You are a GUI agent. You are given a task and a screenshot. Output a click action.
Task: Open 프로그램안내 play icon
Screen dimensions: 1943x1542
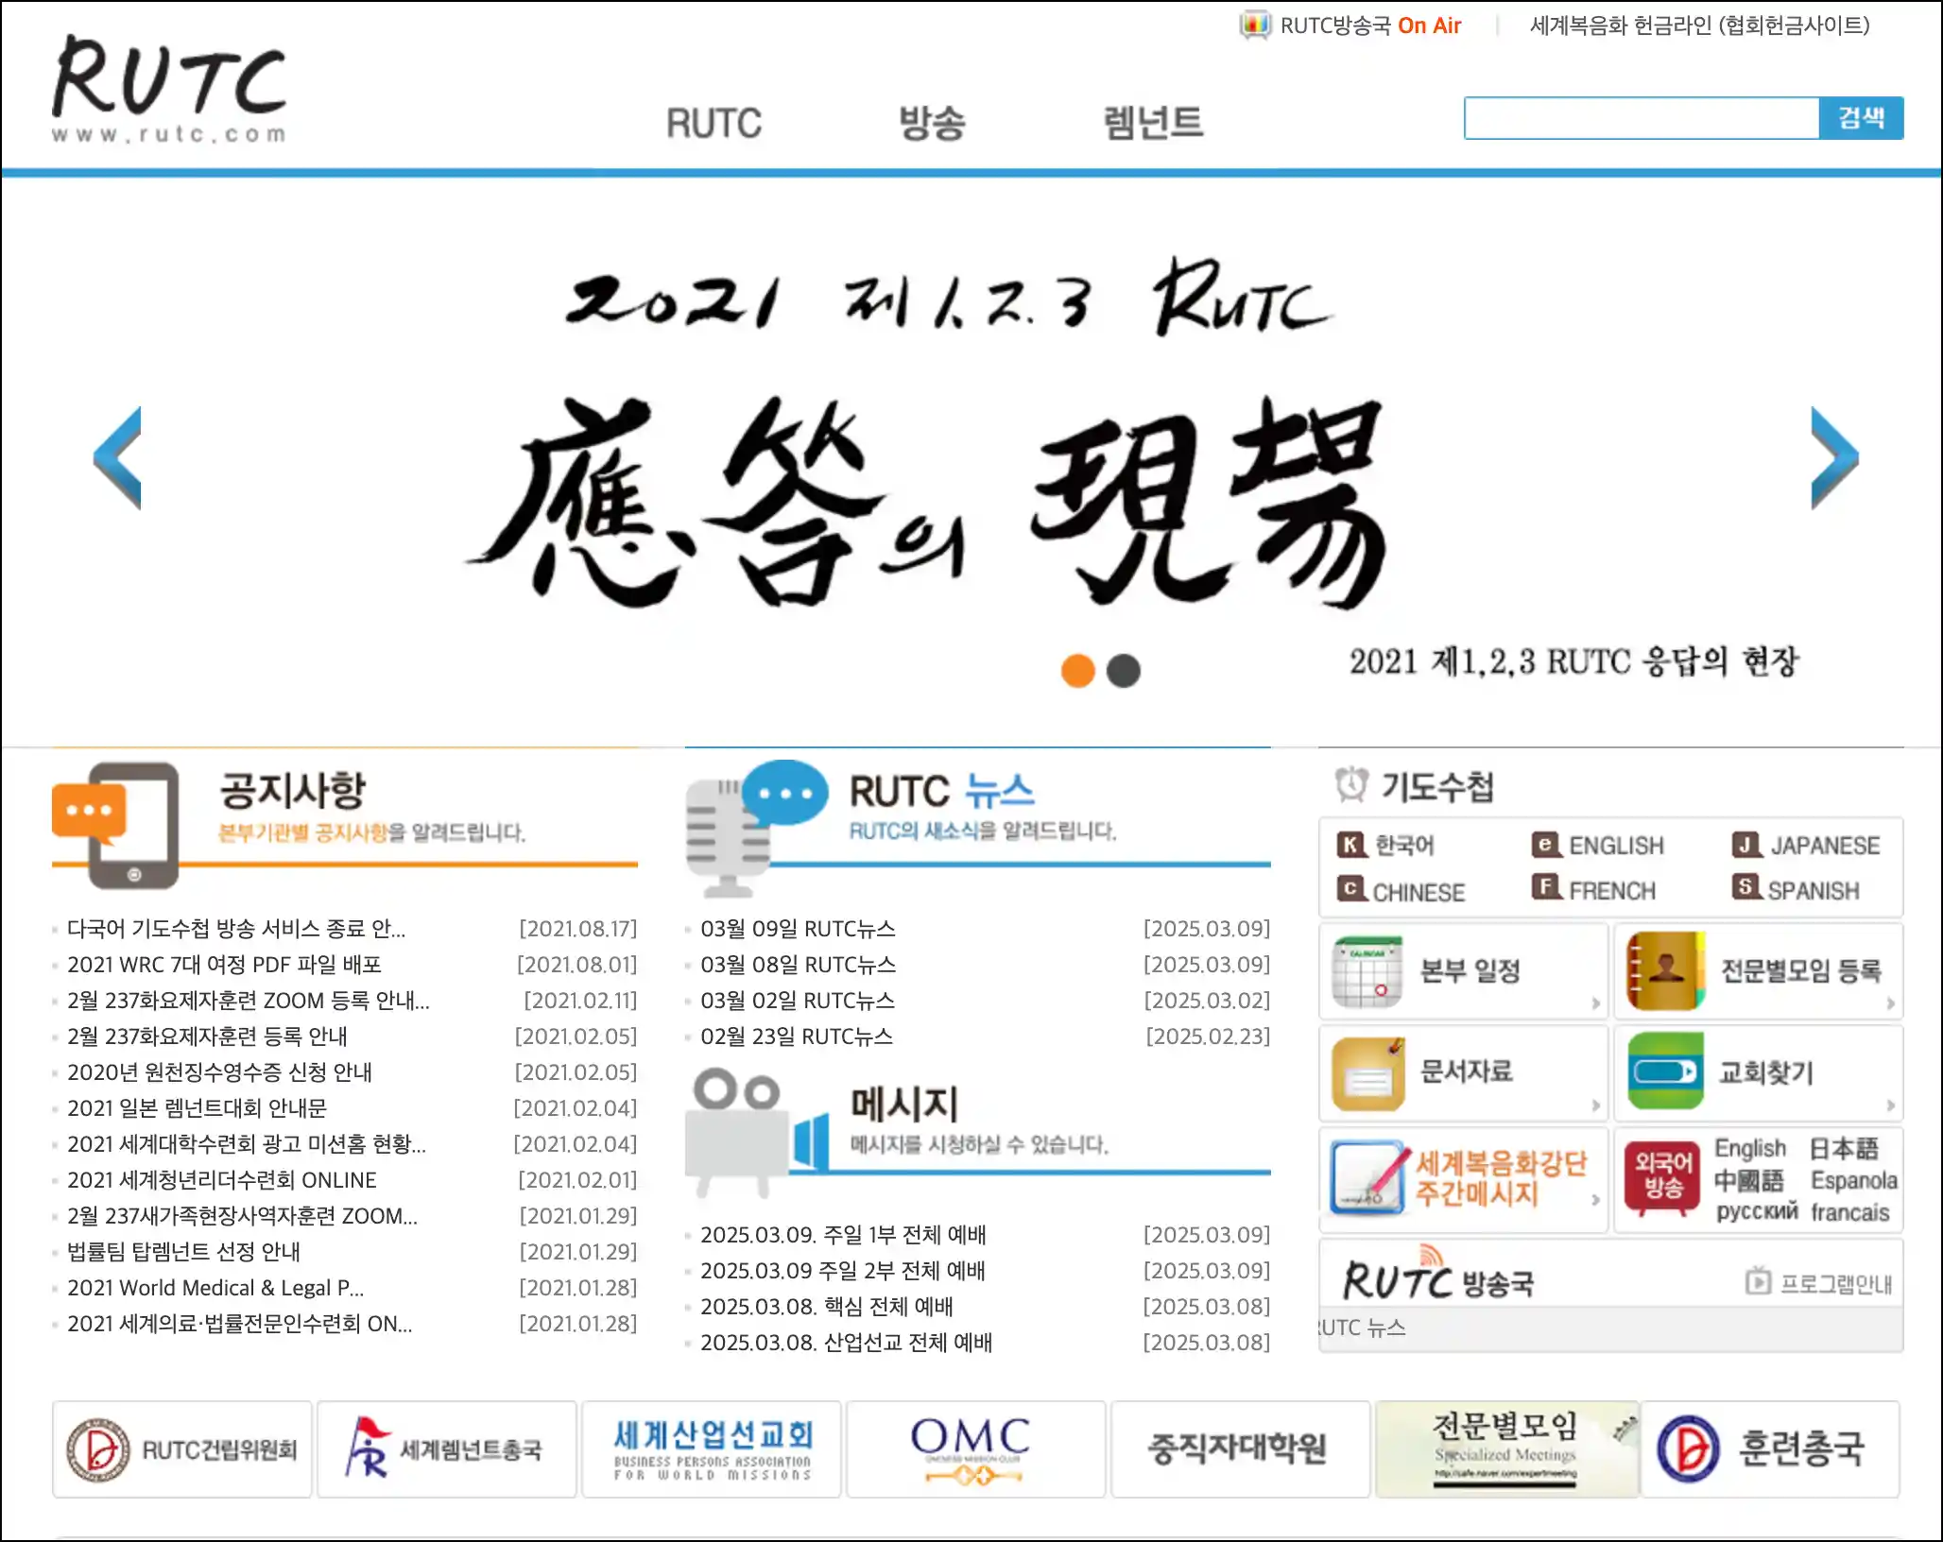(x=1758, y=1282)
